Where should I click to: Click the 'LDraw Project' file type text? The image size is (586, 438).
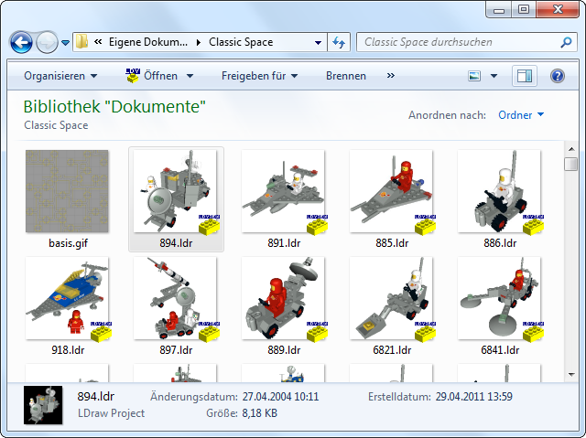point(111,413)
